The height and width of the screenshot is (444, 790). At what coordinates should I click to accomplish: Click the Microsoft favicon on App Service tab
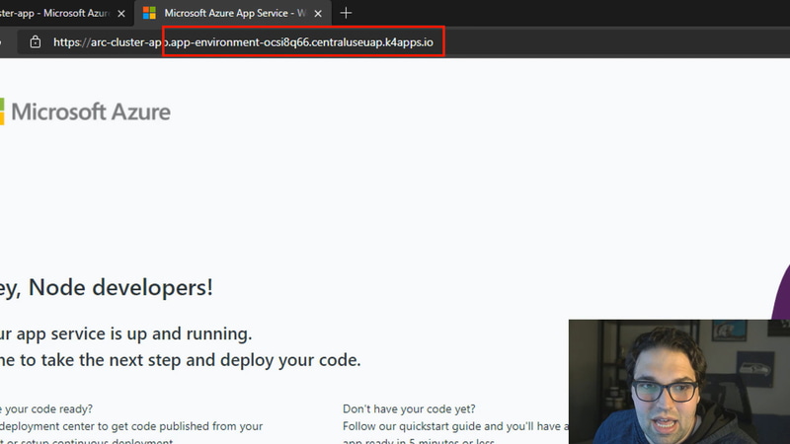coord(149,13)
